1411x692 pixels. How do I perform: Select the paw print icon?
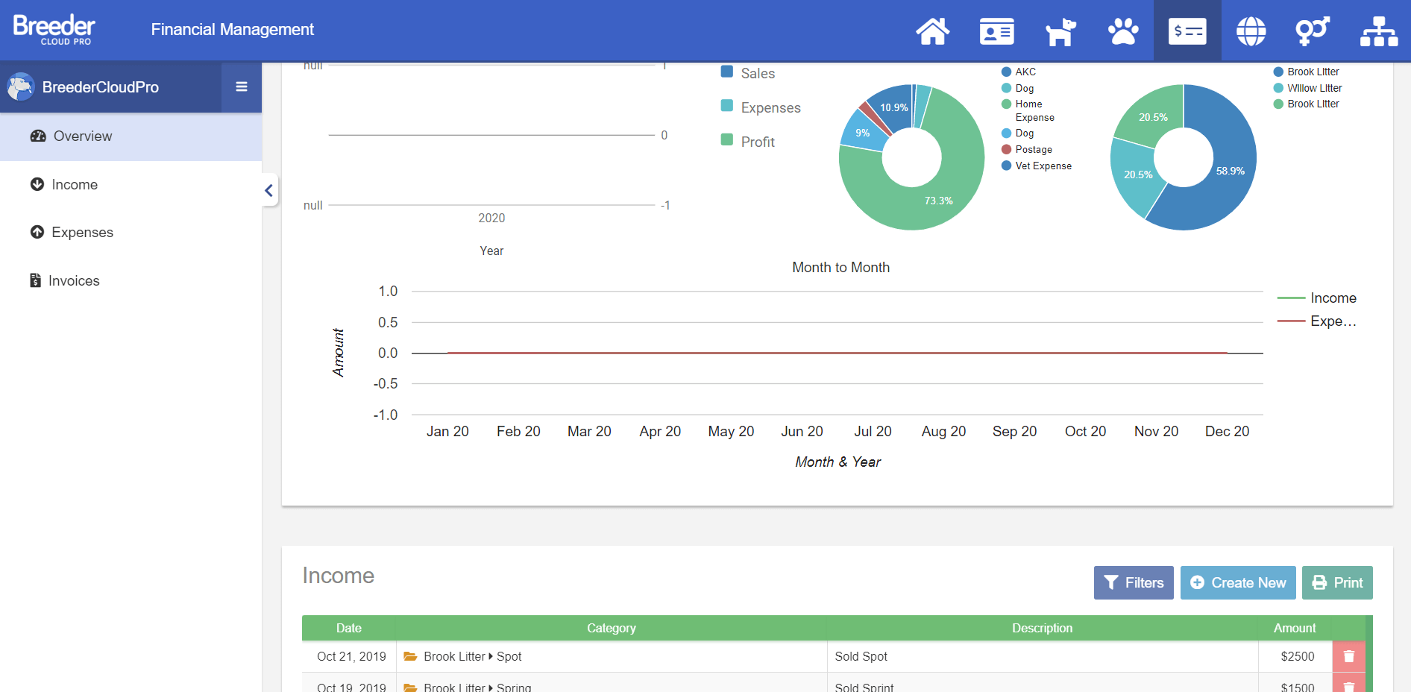[1123, 31]
